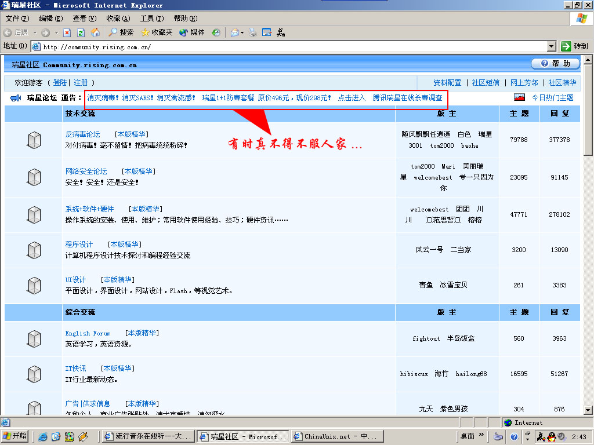This screenshot has height=445, width=594.
Task: Click the help question-mark tray icon
Action: pyautogui.click(x=514, y=437)
